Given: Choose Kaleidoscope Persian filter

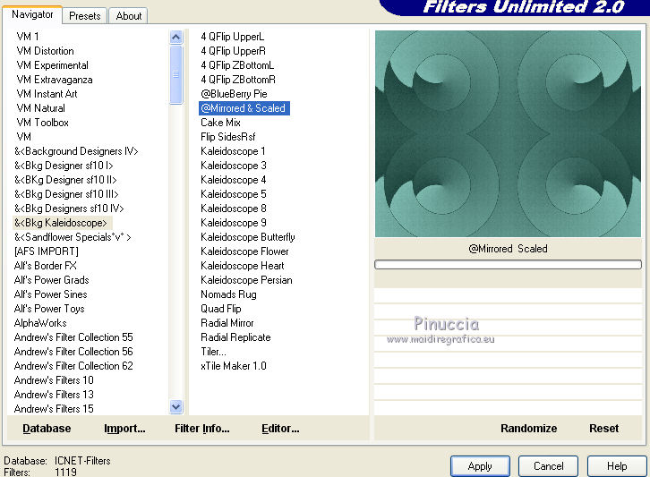Looking at the screenshot, I should point(246,280).
